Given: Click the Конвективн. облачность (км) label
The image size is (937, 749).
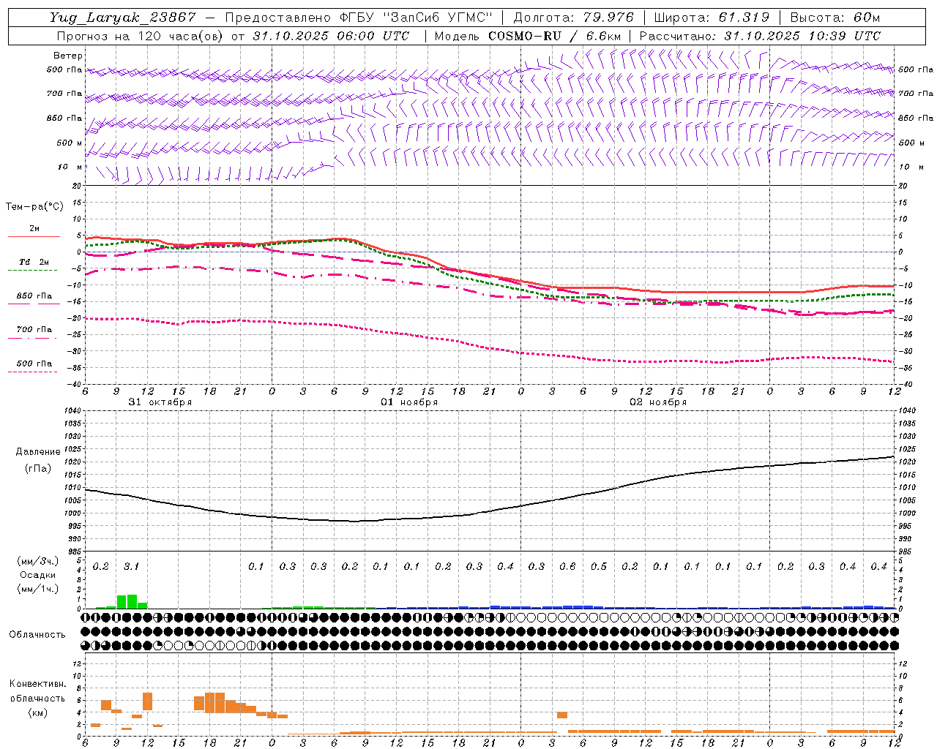Looking at the screenshot, I should (x=37, y=698).
